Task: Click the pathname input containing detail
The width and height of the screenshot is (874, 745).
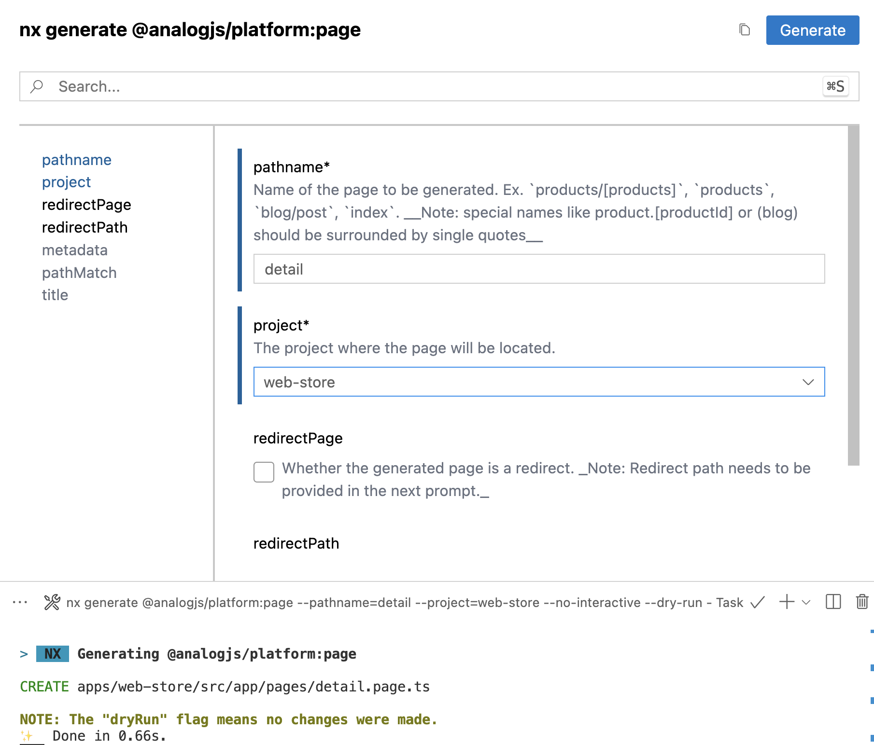Action: point(539,269)
